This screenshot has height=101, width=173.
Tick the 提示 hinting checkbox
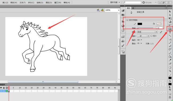pos(152,36)
